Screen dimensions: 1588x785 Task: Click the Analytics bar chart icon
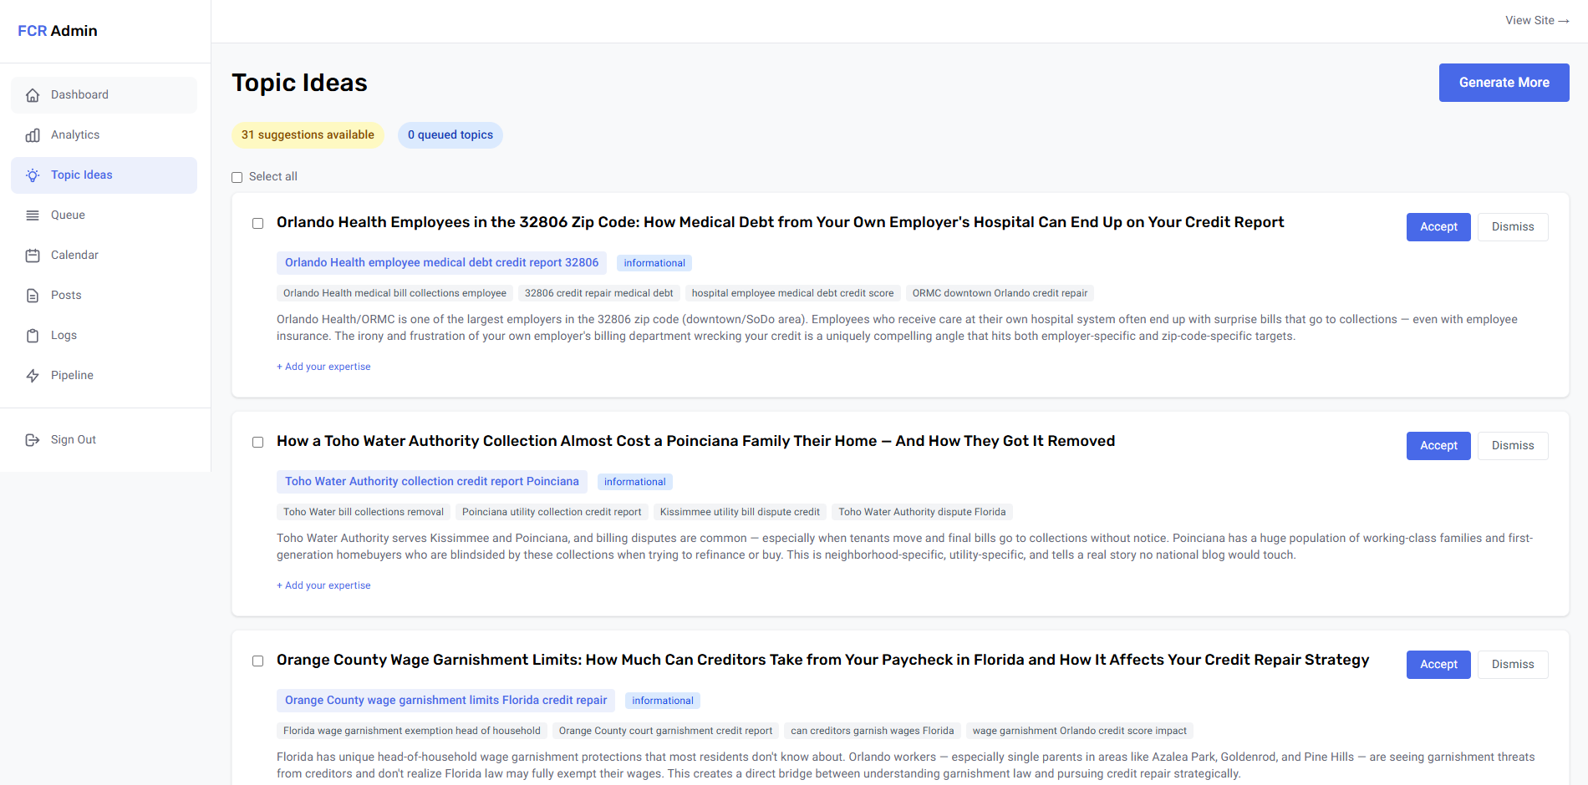tap(33, 135)
